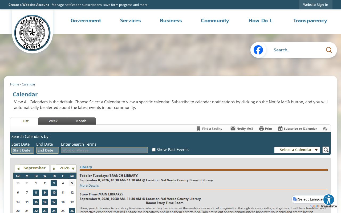Select September 10 in the mini calendar
Screen dimensions: 341x213
[54, 192]
